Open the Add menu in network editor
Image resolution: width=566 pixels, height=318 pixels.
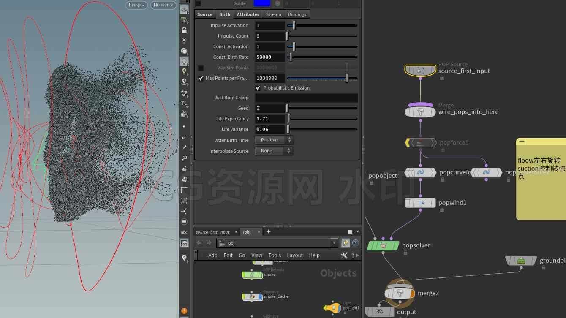(213, 255)
